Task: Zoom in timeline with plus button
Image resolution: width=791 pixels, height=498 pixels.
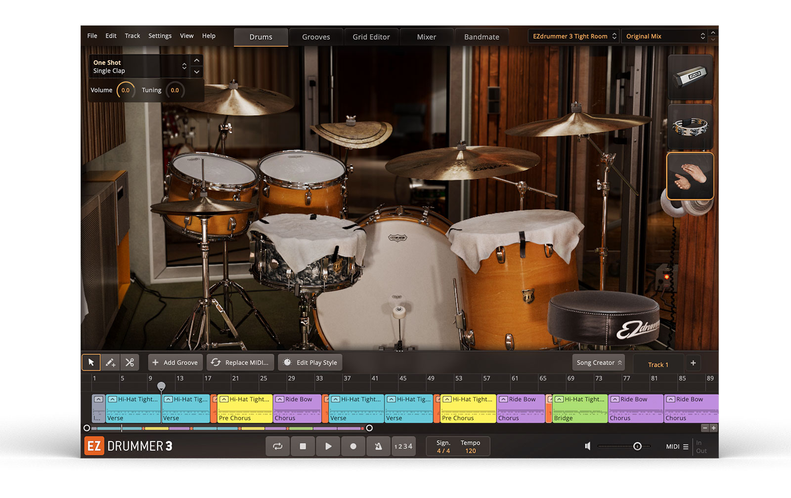Action: tap(713, 428)
